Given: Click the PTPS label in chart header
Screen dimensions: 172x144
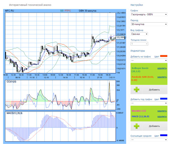Looking at the screenshot, I should [x=68, y=11].
